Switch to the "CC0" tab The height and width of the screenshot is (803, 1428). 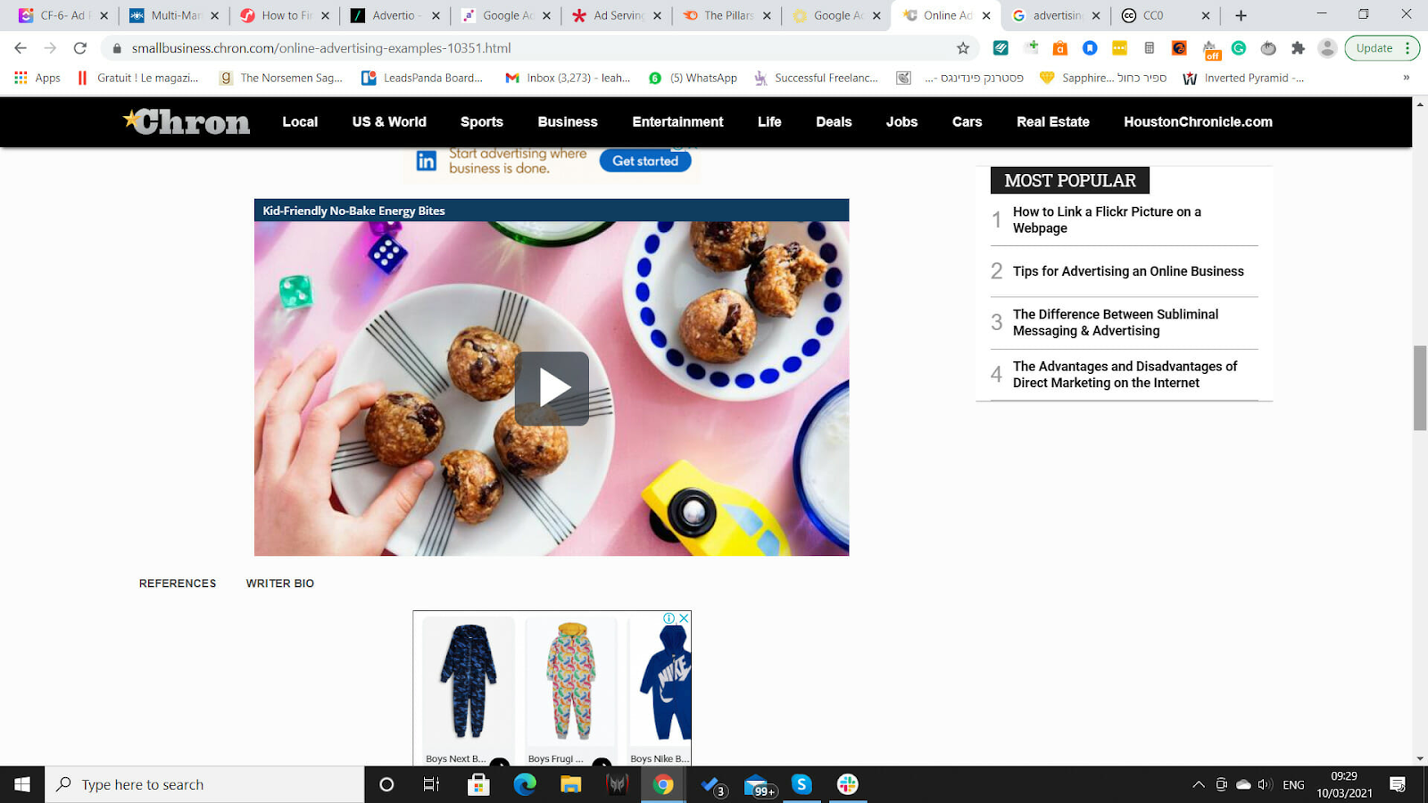pos(1167,15)
